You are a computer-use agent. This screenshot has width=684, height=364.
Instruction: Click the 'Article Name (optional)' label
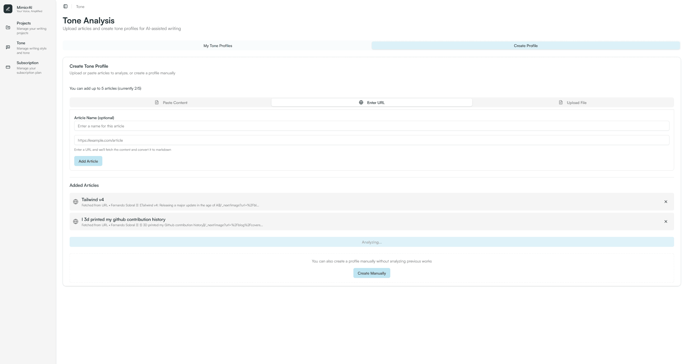tap(94, 118)
